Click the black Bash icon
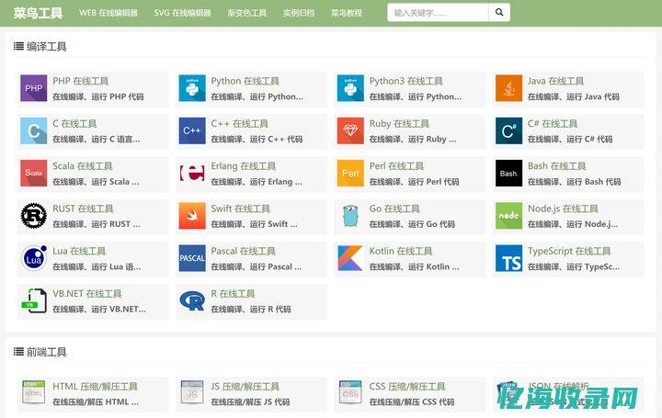The image size is (662, 418). pyautogui.click(x=508, y=174)
